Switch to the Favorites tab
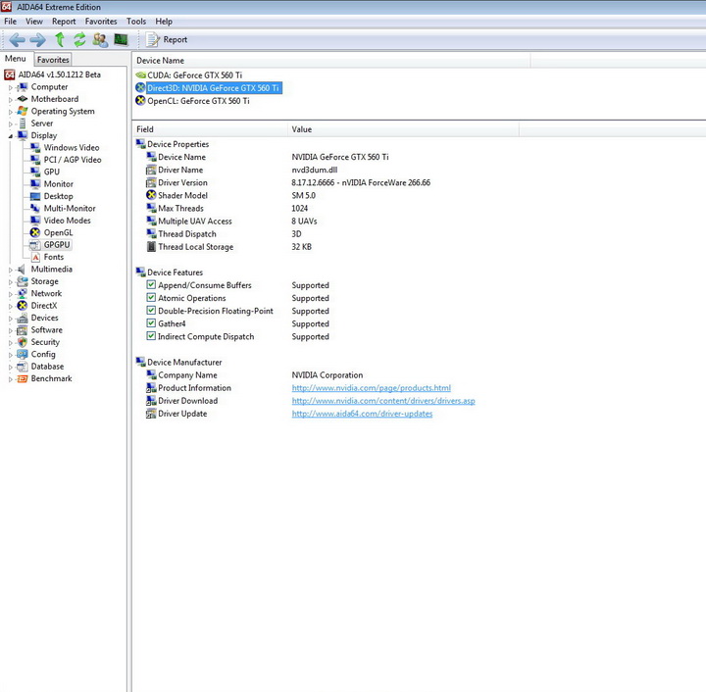706x692 pixels. pyautogui.click(x=53, y=60)
